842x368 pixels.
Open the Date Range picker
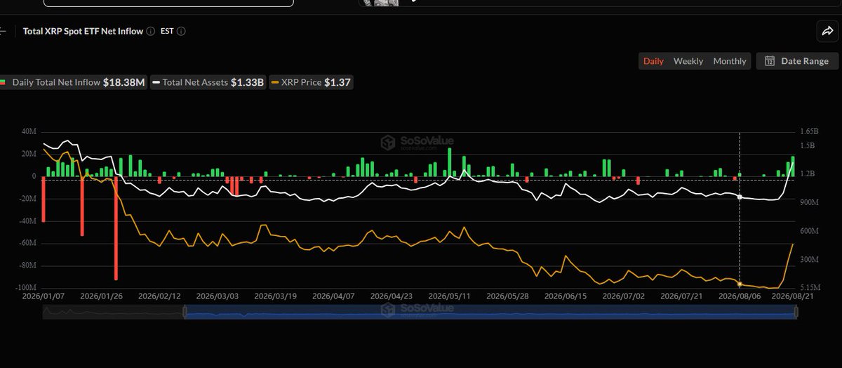click(796, 61)
